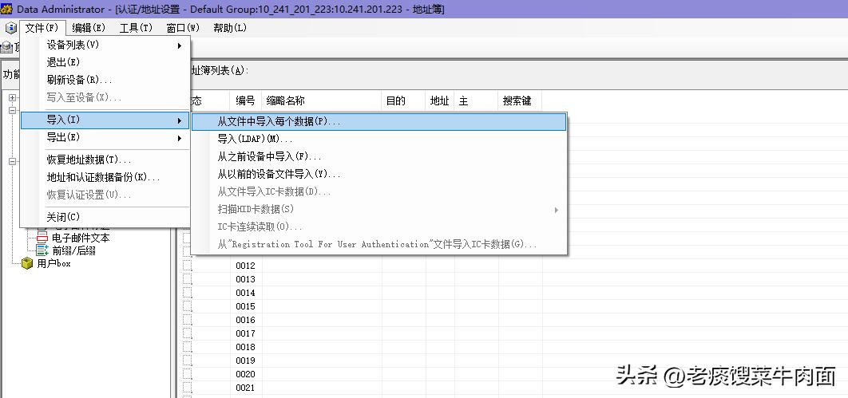Click number cell 0015

pyautogui.click(x=246, y=306)
